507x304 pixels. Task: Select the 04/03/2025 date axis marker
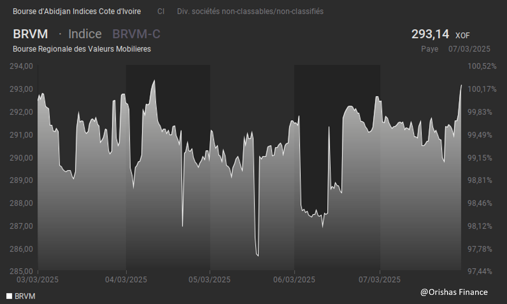(126, 279)
